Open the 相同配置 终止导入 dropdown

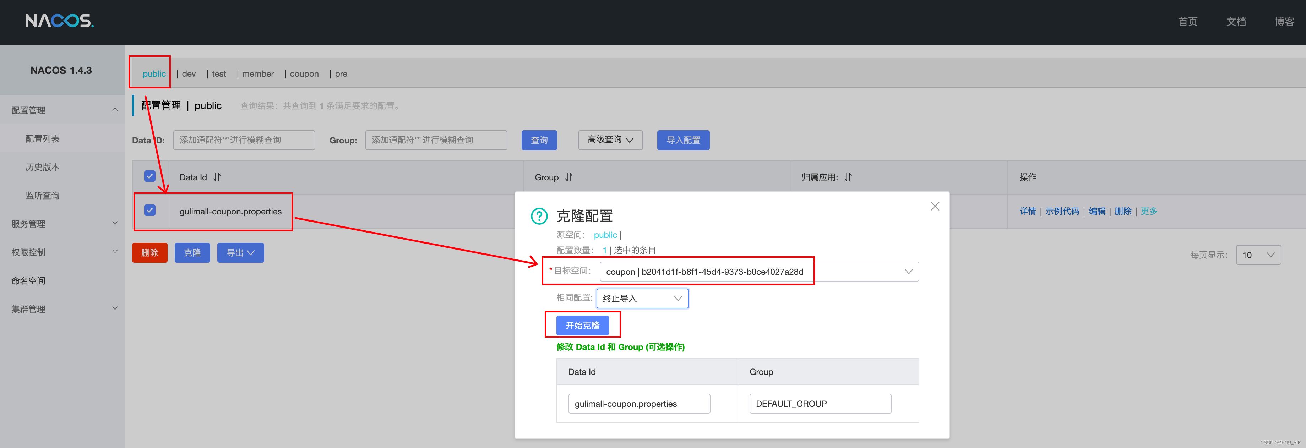[x=642, y=299]
